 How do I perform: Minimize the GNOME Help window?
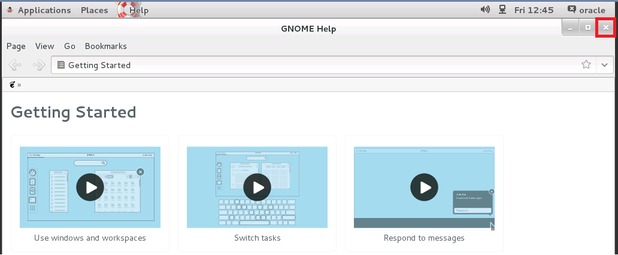tap(570, 28)
